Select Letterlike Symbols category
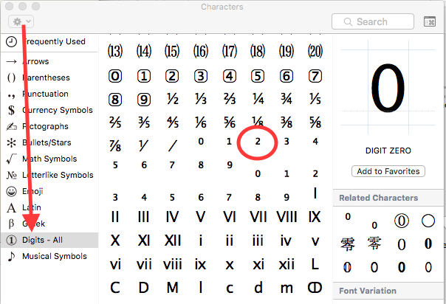The width and height of the screenshot is (446, 304). tap(49, 175)
